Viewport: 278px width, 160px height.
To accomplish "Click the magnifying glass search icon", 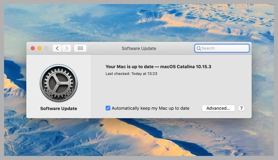I will (x=199, y=48).
